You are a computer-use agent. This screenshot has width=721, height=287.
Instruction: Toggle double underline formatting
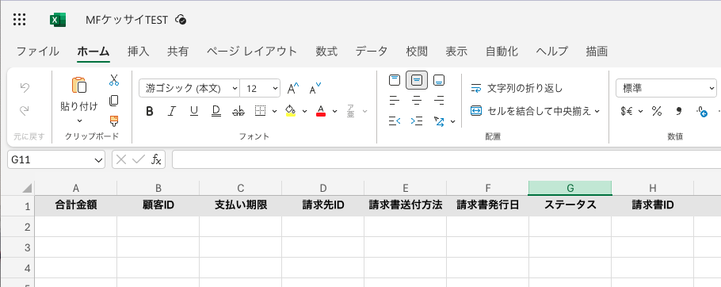216,111
